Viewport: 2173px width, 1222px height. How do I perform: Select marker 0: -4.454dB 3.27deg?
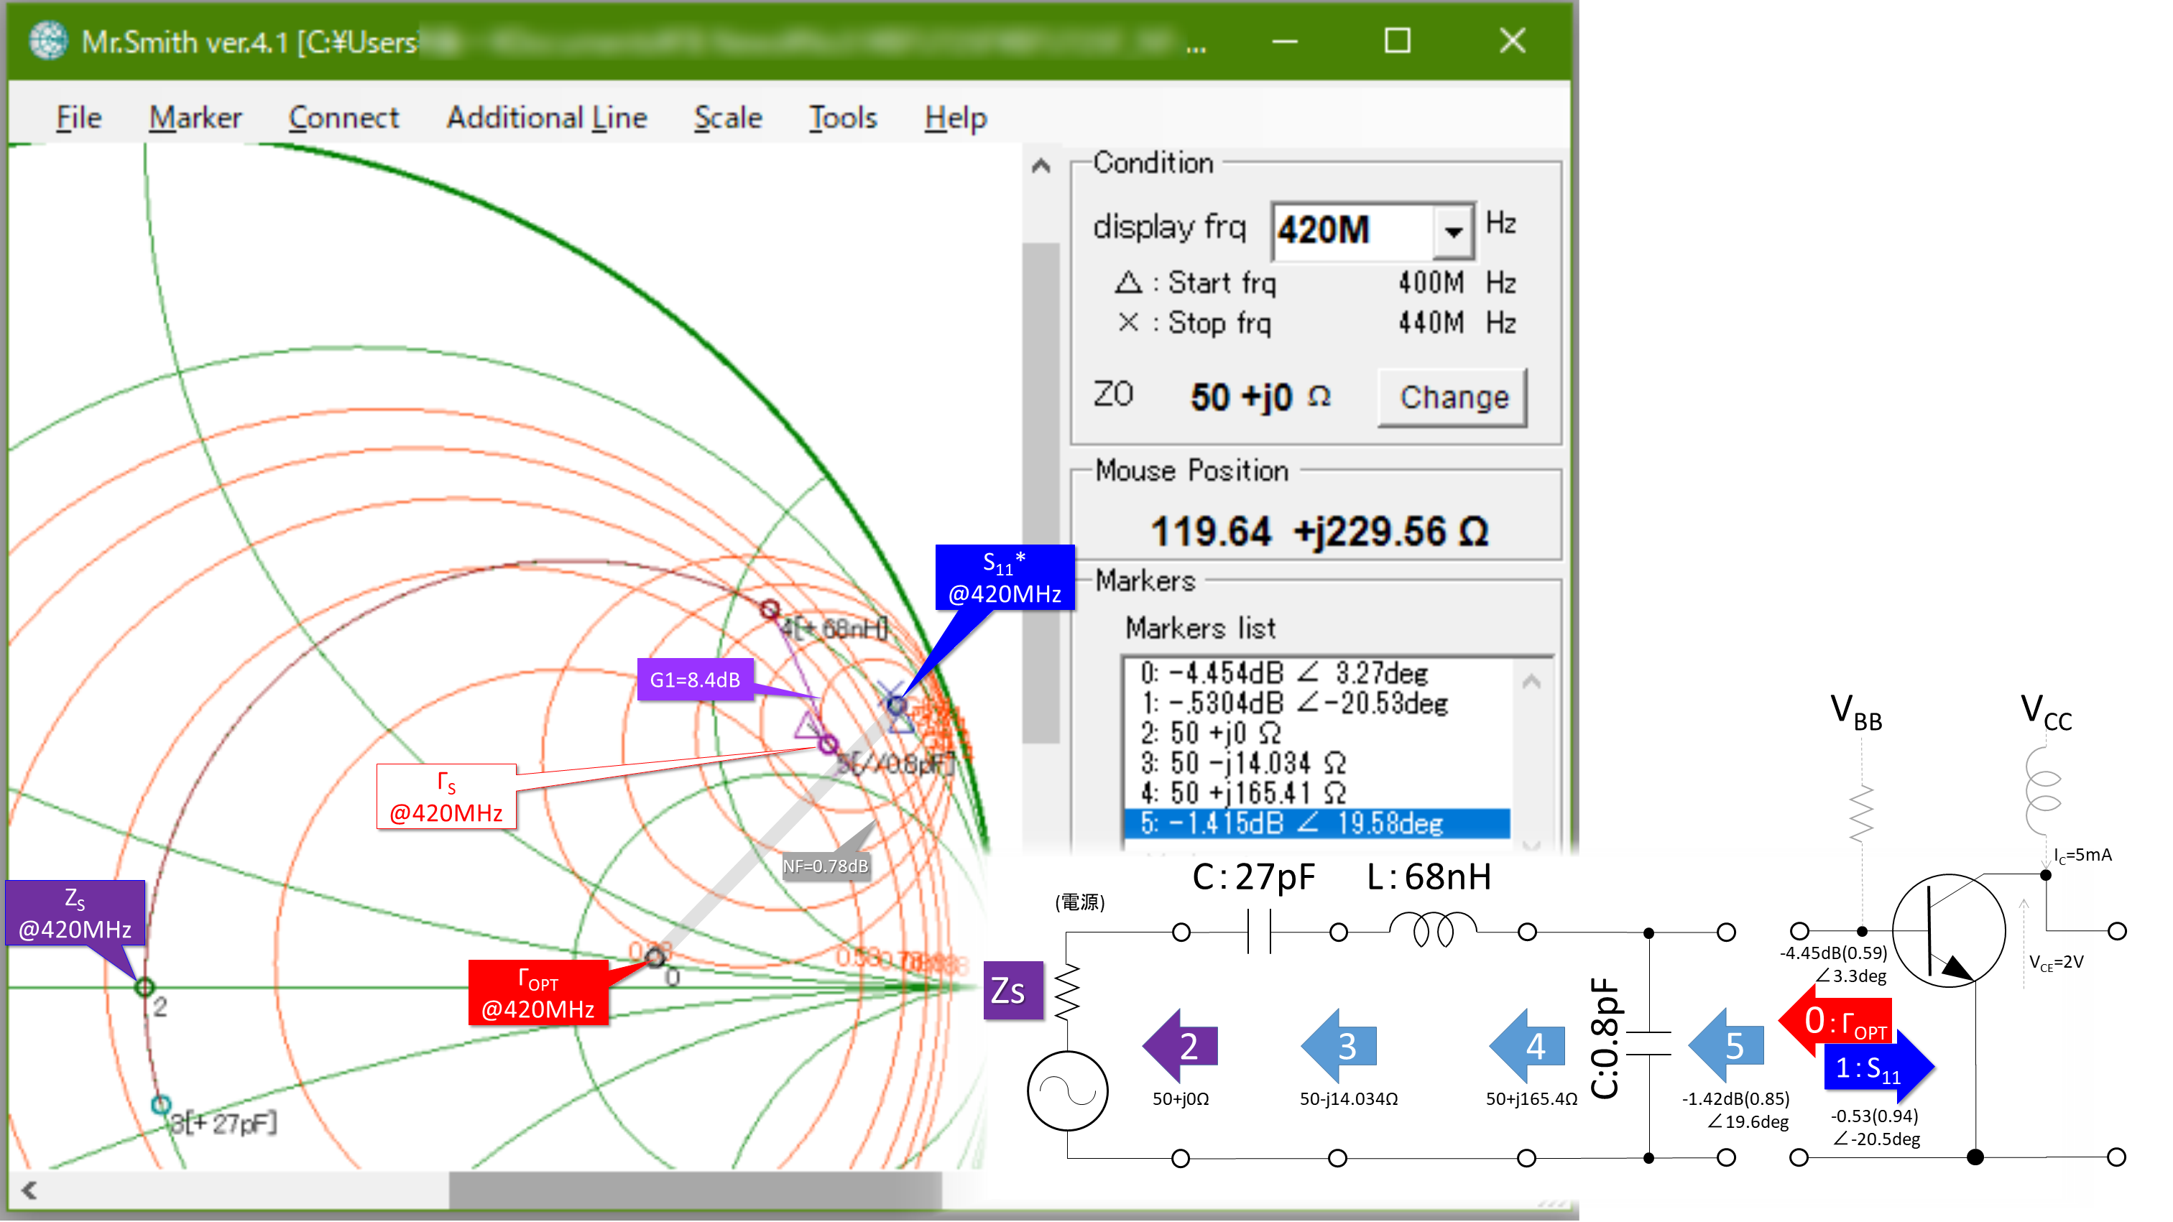pos(1316,673)
